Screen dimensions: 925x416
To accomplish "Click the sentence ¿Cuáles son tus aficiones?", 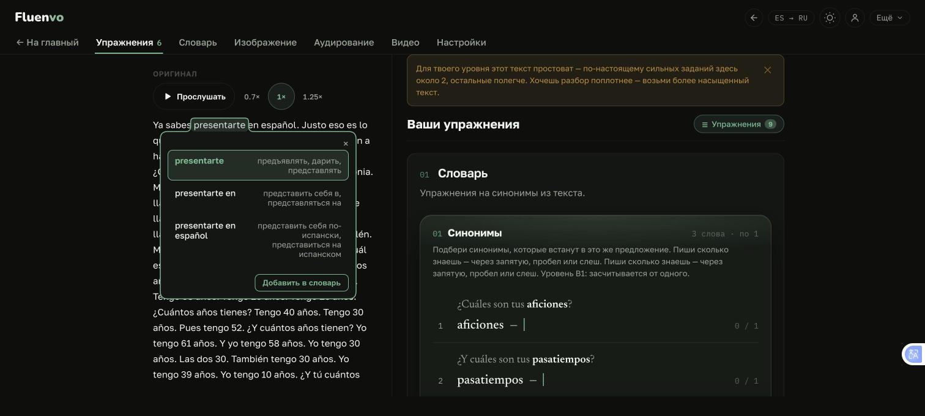I will click(x=515, y=304).
